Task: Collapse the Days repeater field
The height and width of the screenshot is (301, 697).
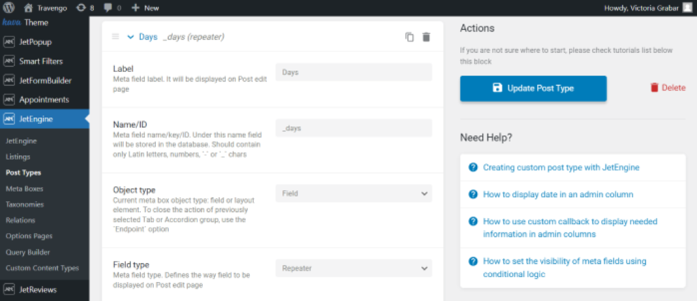Action: [130, 37]
